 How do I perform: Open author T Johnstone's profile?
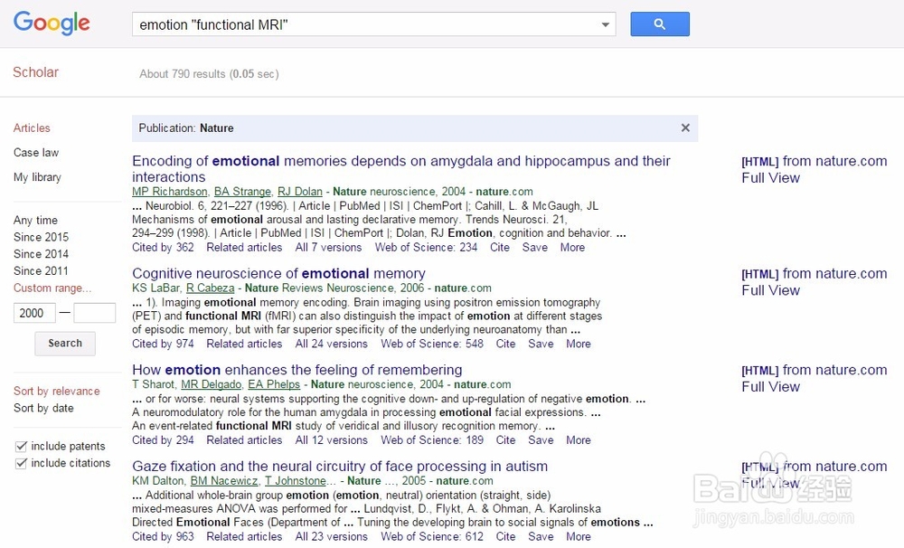(296, 480)
